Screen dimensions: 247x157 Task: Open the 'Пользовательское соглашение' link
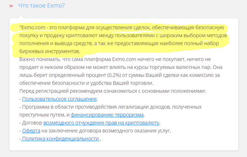[59, 99]
